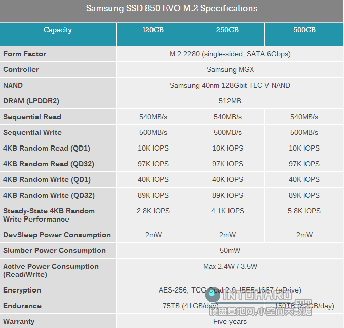Select '4KB Random Write (QD32)' row label
This screenshot has height=328, width=344.
[49, 195]
